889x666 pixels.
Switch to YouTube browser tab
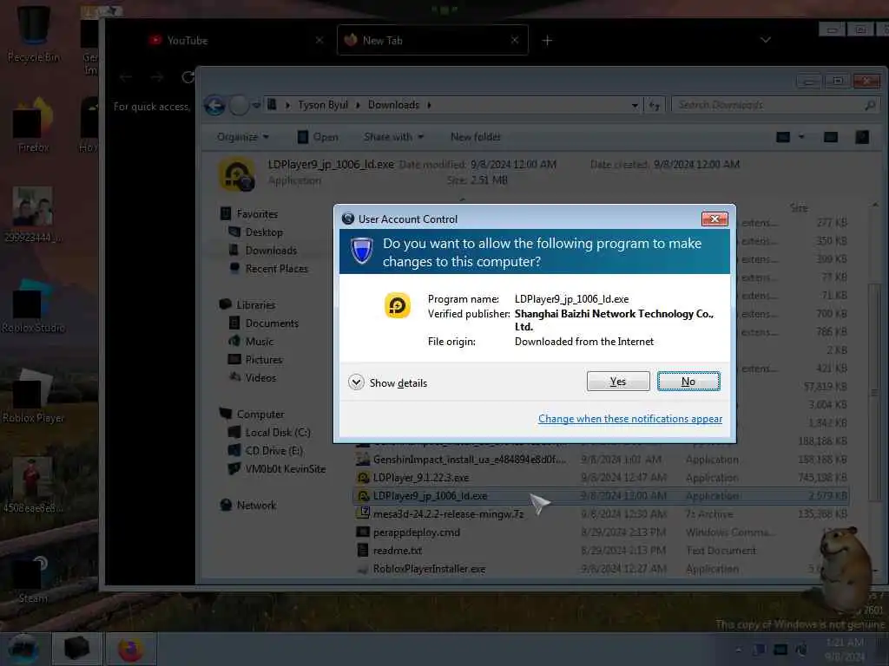236,40
